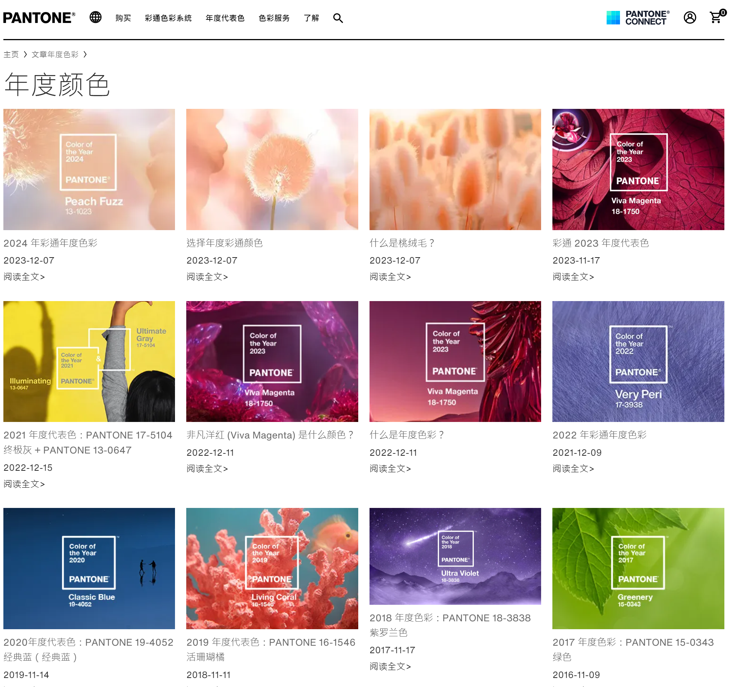Go to 文章年度色彩 breadcrumb link
Image resolution: width=730 pixels, height=687 pixels.
pyautogui.click(x=55, y=54)
